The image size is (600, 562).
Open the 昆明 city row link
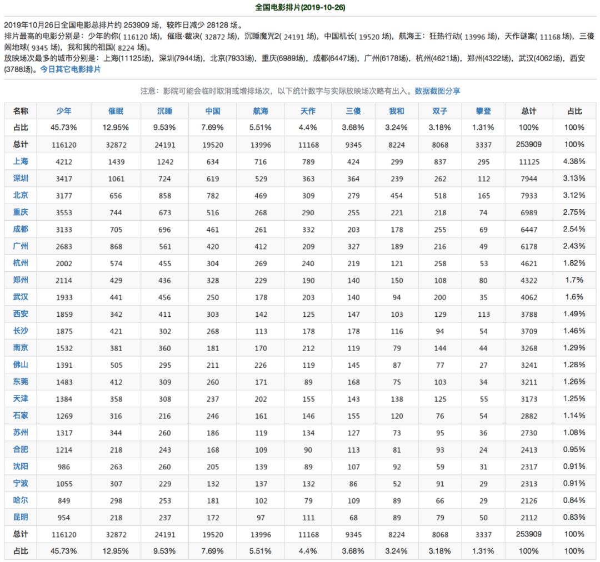[x=21, y=517]
